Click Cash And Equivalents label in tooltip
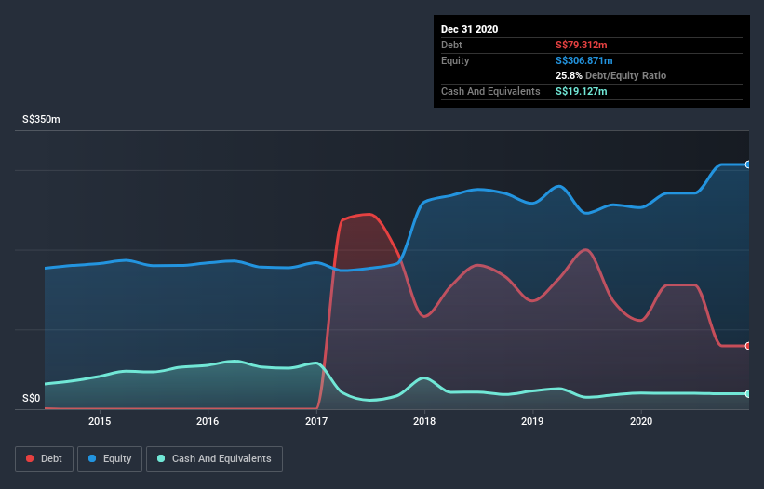 490,91
